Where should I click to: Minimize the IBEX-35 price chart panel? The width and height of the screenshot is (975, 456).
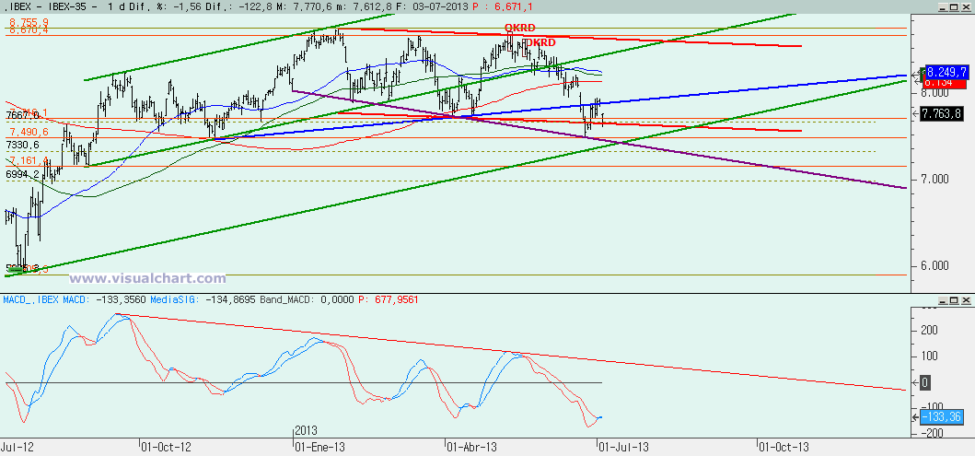[946, 6]
